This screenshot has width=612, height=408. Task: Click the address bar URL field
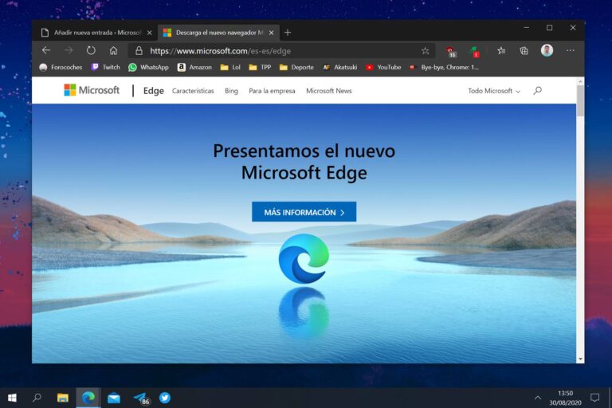[283, 51]
